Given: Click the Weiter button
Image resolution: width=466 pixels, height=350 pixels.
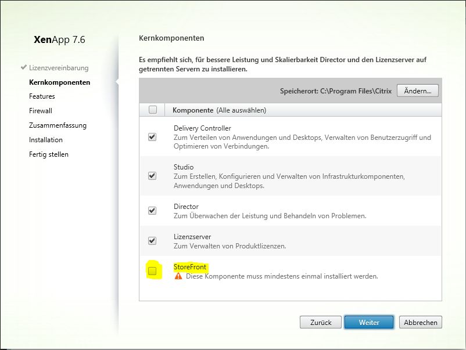Looking at the screenshot, I should (369, 322).
